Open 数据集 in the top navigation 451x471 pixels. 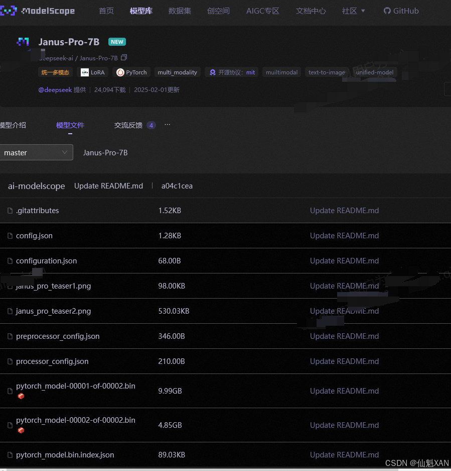coord(180,11)
